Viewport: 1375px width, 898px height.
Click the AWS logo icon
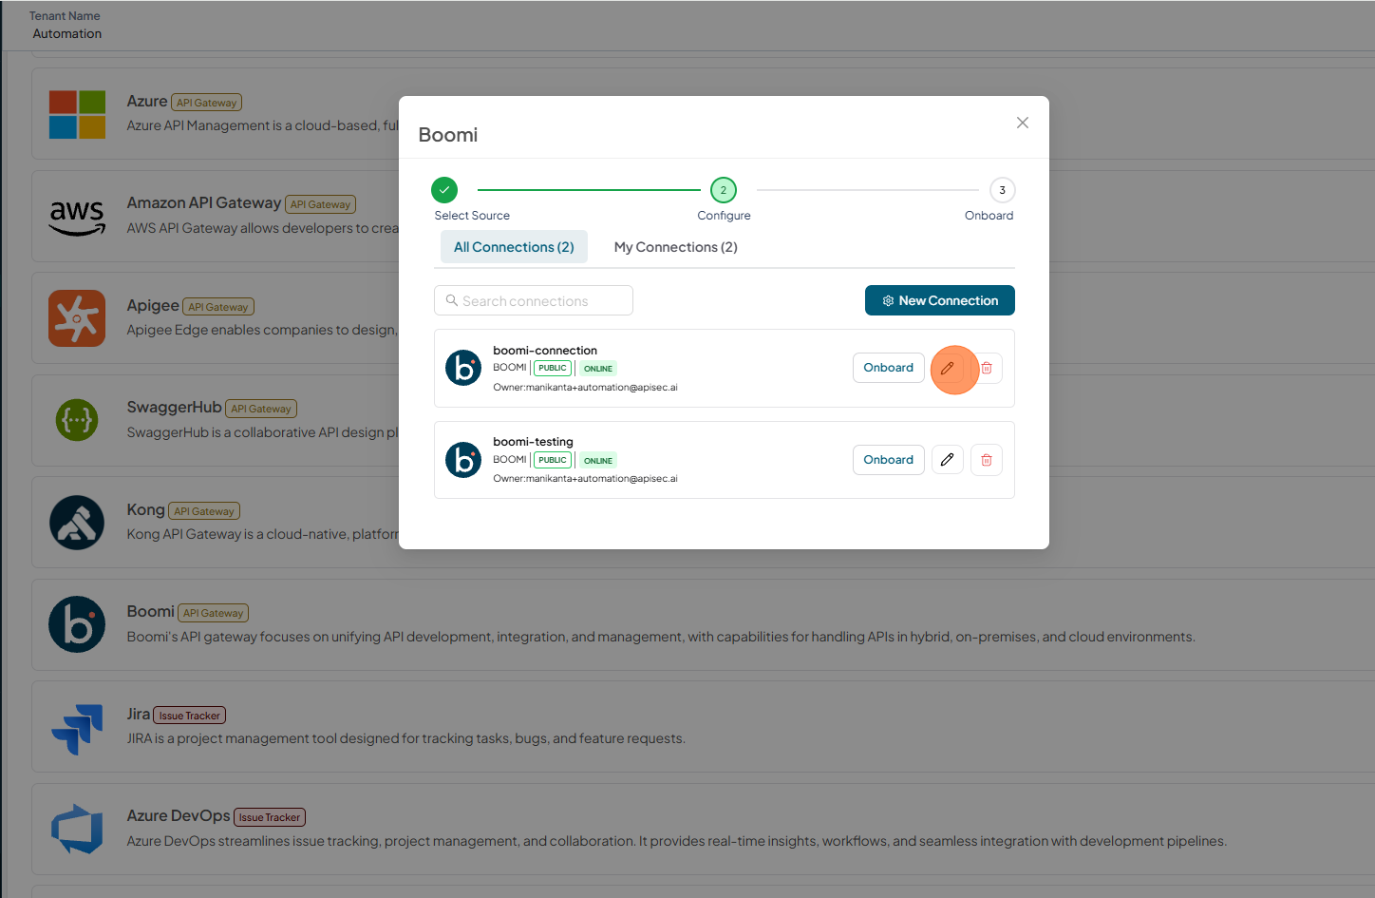coord(77,218)
